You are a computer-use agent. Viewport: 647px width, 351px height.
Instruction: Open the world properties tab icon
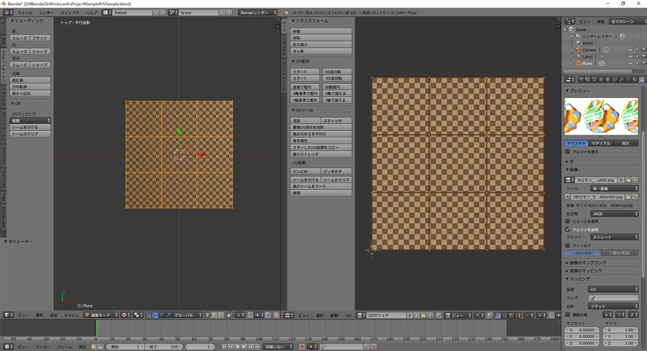pos(602,80)
